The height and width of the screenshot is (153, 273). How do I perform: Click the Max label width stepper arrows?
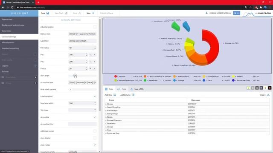tap(95, 103)
